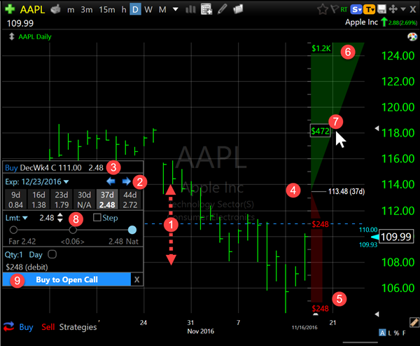Screen dimensions: 420x346
Task: Click the Far 2.42 slider handle
Action: (13, 230)
